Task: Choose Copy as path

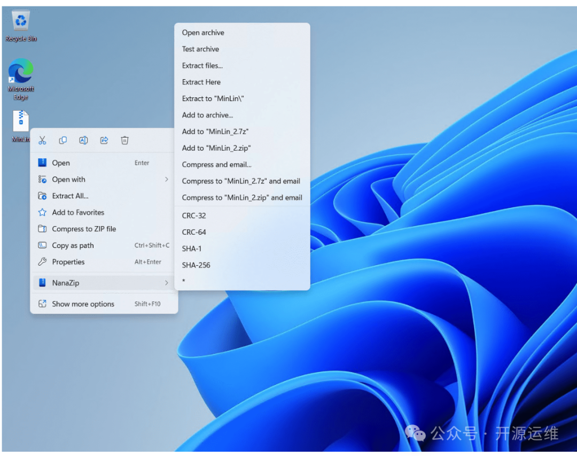Action: (x=104, y=245)
